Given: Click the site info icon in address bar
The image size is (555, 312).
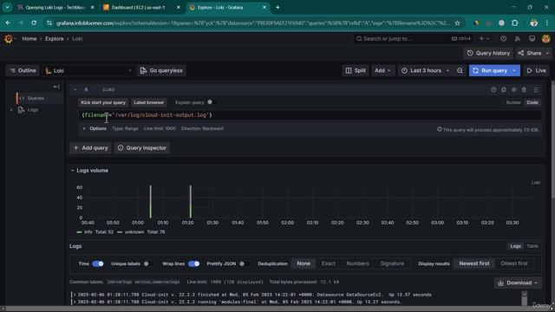Looking at the screenshot, I should point(49,23).
